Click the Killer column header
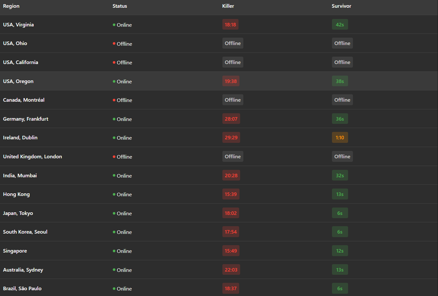The height and width of the screenshot is (296, 438). 228,6
